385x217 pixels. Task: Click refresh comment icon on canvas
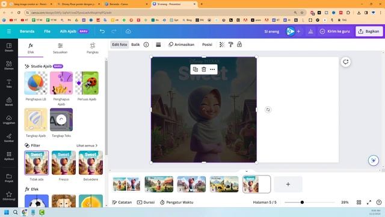346,62
